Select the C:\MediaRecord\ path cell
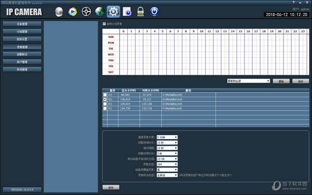 188,95
